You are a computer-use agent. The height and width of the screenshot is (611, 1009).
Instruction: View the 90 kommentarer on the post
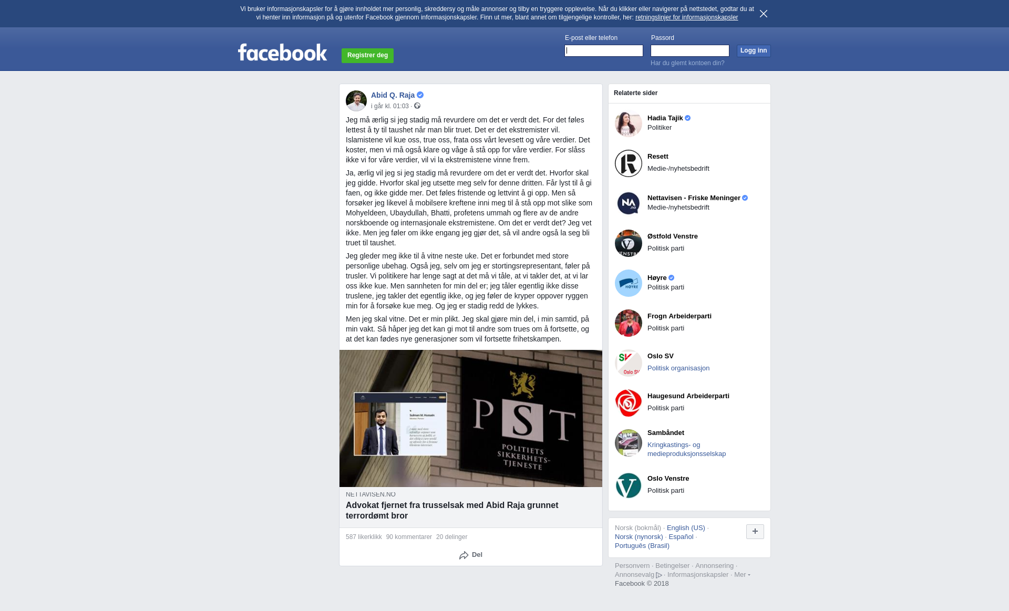(x=409, y=537)
